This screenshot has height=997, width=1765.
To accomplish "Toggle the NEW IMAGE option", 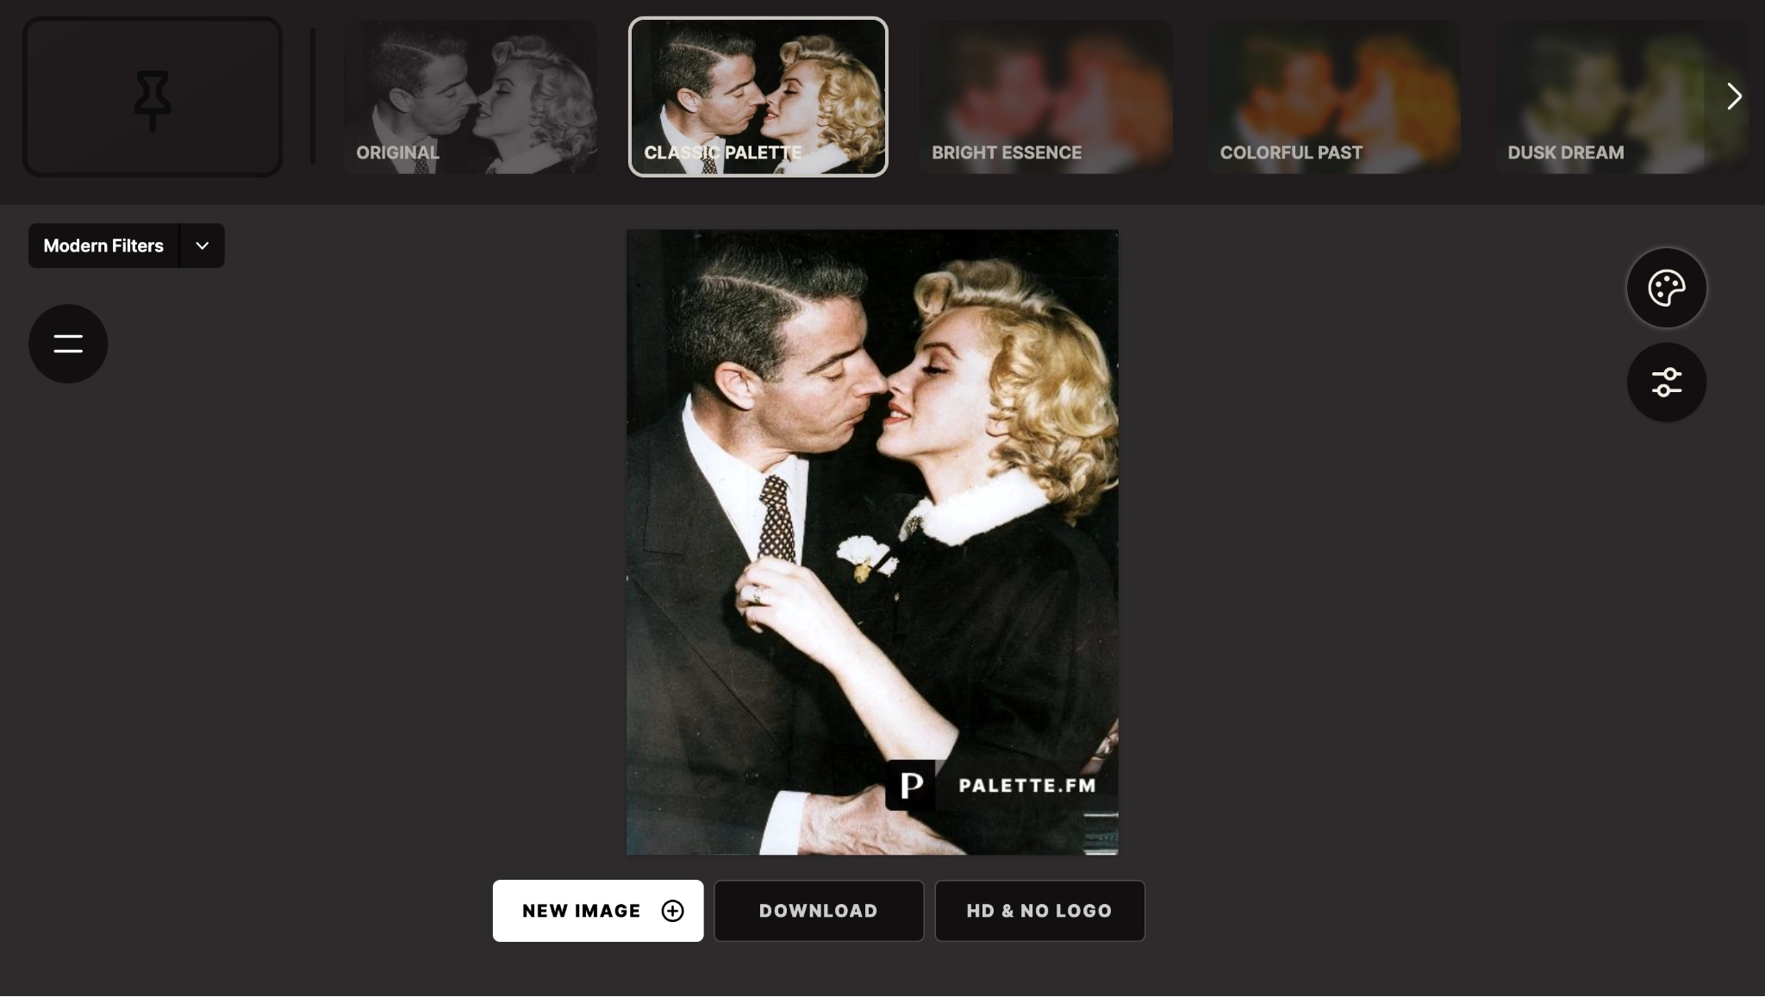I will pos(597,911).
